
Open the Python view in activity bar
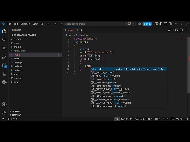coord(4,82)
